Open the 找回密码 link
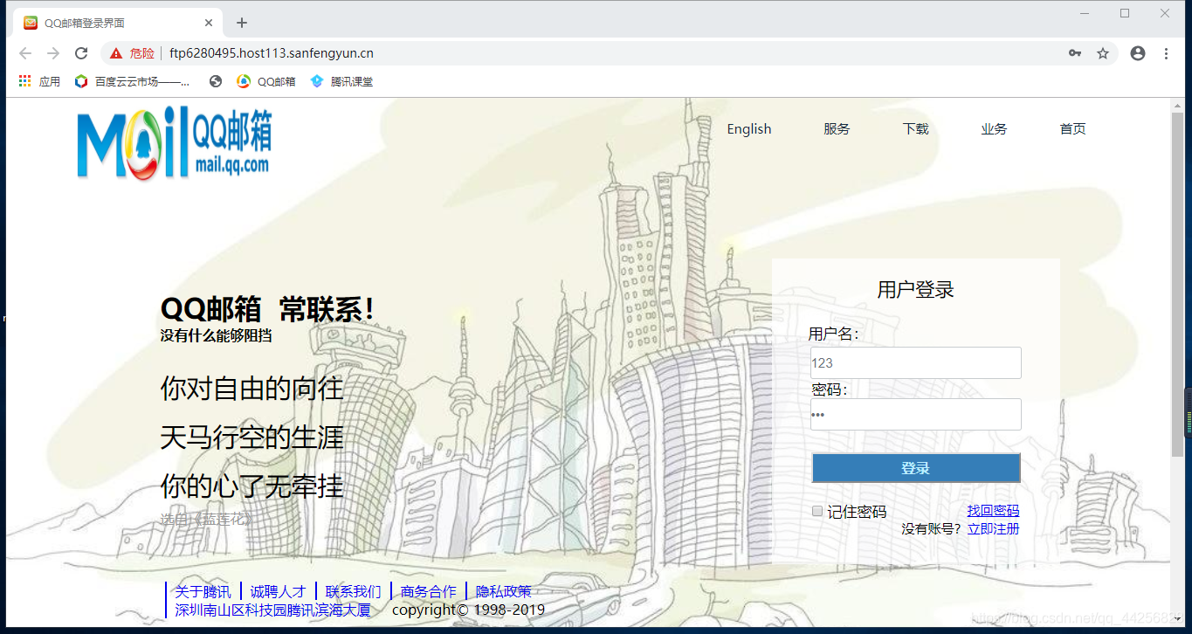The image size is (1192, 634). point(993,511)
